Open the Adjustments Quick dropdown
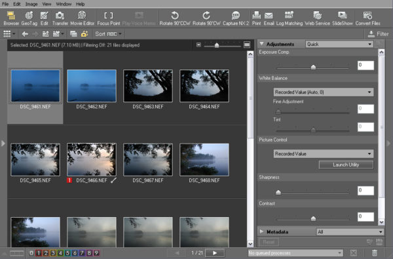Viewport: 393px width, 259px height. coord(339,44)
